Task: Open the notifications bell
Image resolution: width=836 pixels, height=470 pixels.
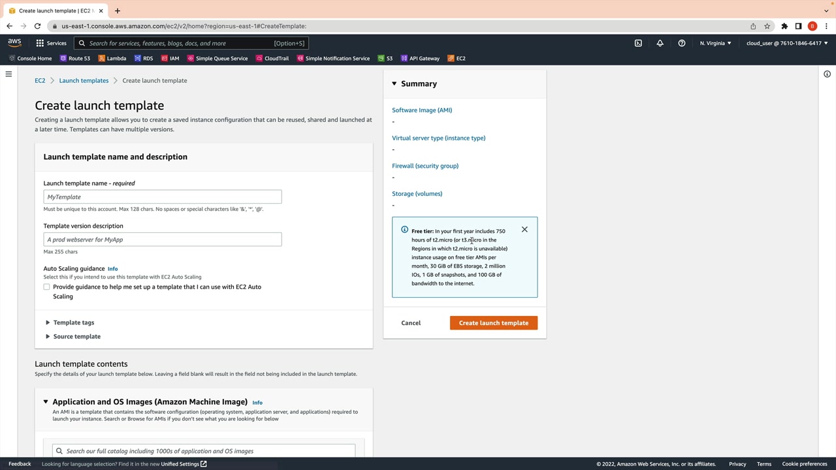Action: tap(660, 43)
